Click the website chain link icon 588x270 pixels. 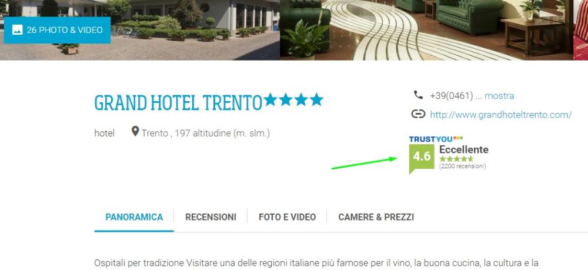click(418, 114)
